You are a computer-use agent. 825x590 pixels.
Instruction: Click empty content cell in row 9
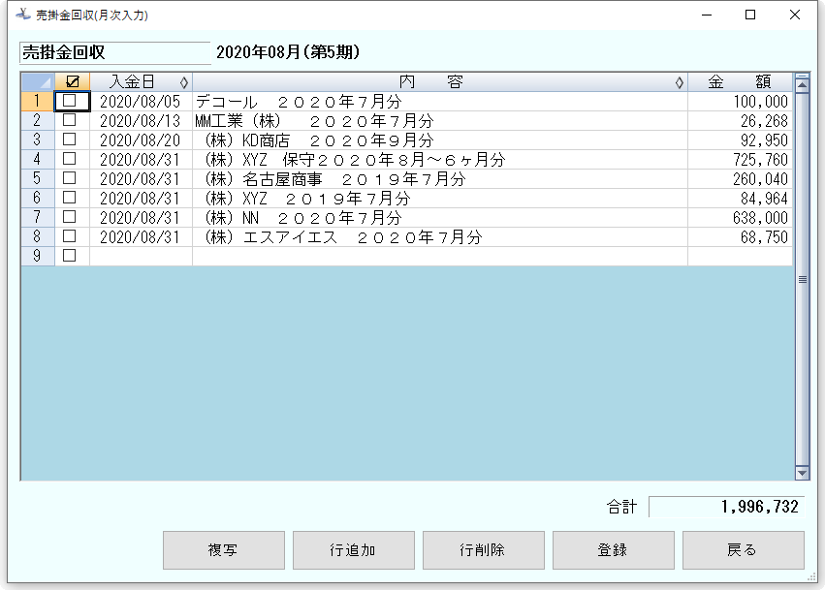click(x=440, y=256)
